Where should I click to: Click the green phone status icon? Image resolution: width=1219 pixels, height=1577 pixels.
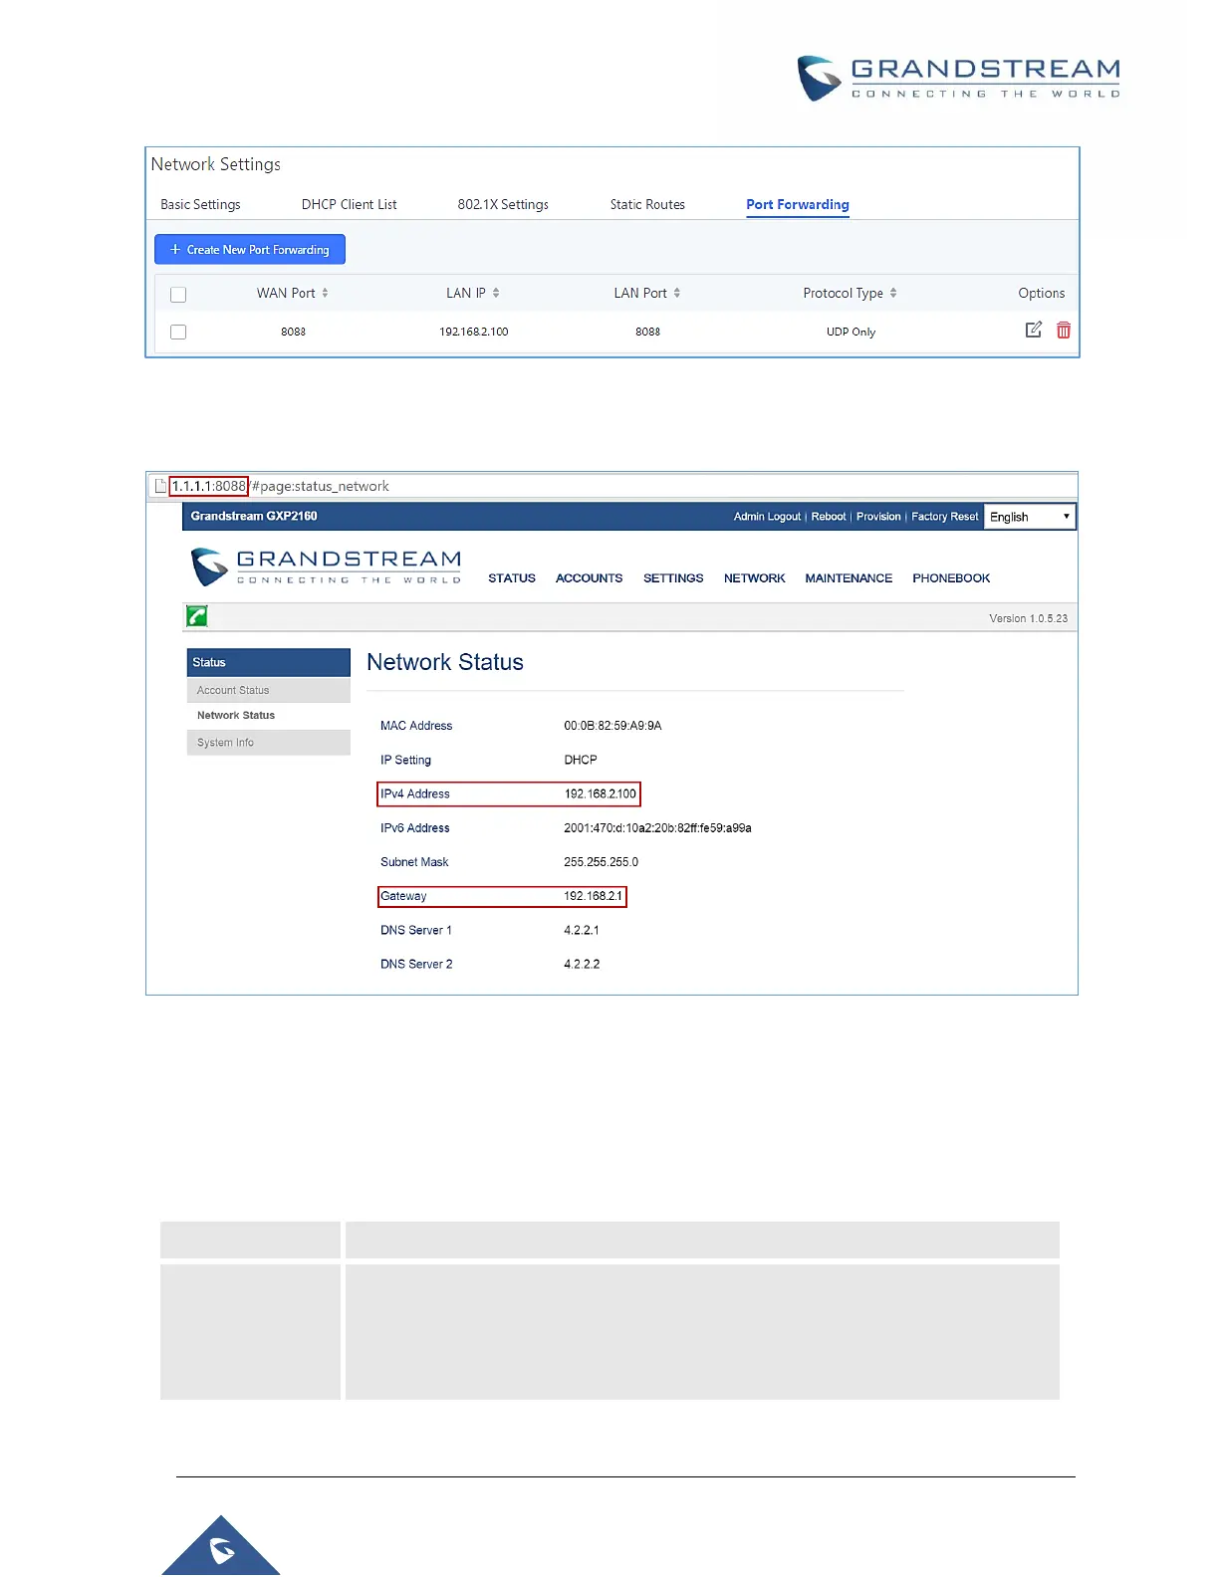[x=197, y=616]
